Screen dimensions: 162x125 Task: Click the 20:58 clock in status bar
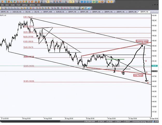click(157, 122)
